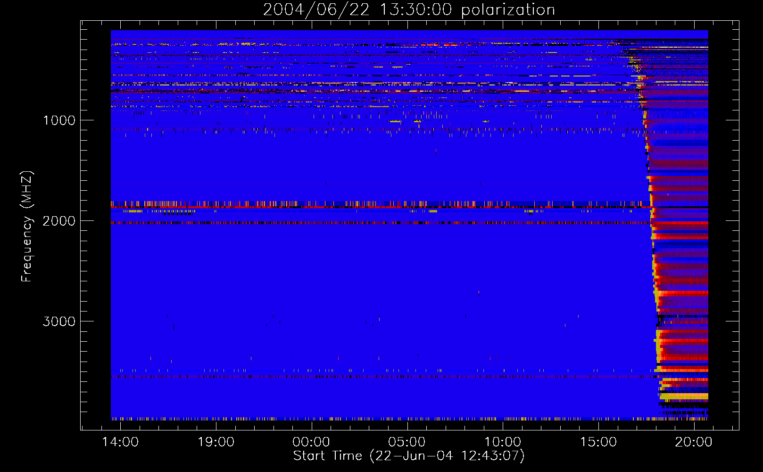
Task: Click the 3000 frequency tick label
Action: [x=59, y=321]
